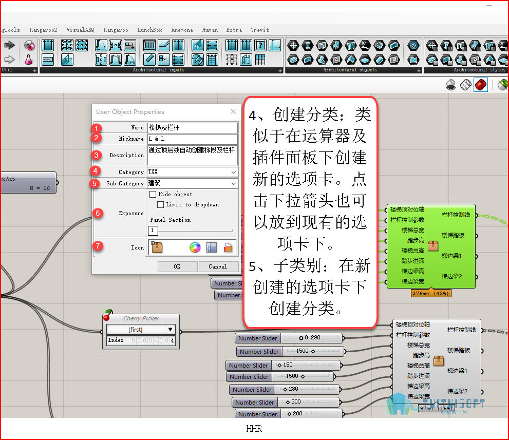This screenshot has height=440, width=509.
Task: Click the dark arrow icon in Util panel
Action: click(x=9, y=45)
